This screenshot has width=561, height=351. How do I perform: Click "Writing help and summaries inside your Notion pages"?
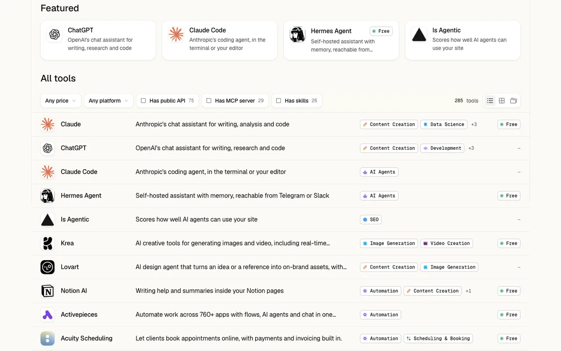[x=209, y=291]
